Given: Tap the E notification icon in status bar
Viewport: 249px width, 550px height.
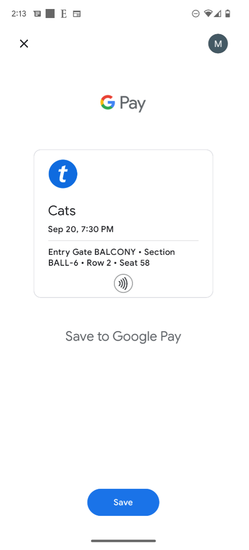Looking at the screenshot, I should click(64, 14).
